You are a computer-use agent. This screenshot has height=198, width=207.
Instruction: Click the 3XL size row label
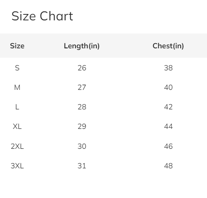tap(17, 166)
